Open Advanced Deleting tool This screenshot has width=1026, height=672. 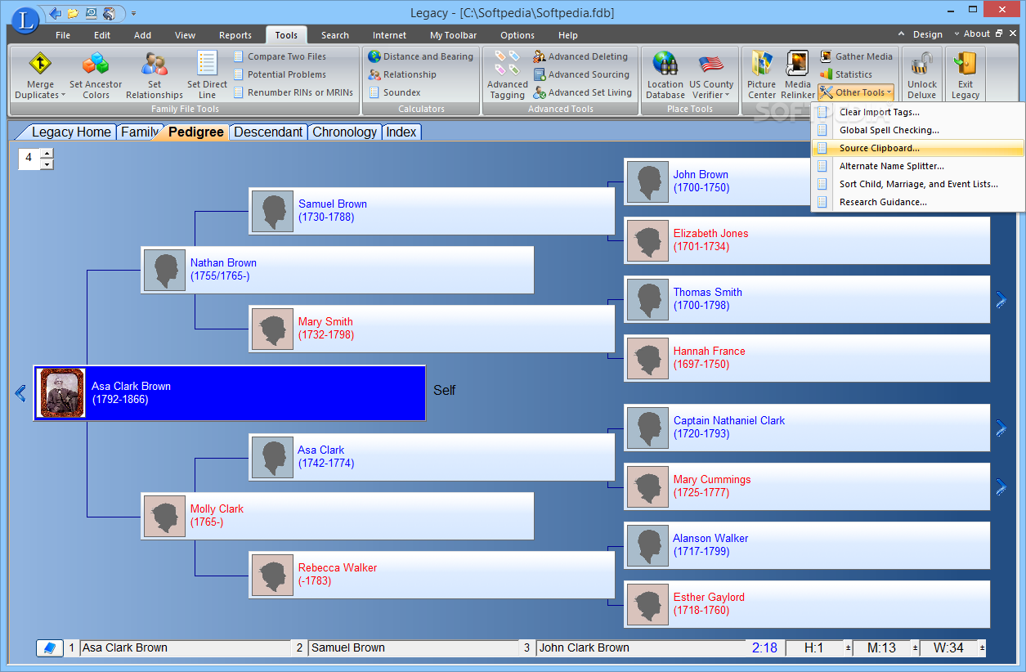coord(580,56)
